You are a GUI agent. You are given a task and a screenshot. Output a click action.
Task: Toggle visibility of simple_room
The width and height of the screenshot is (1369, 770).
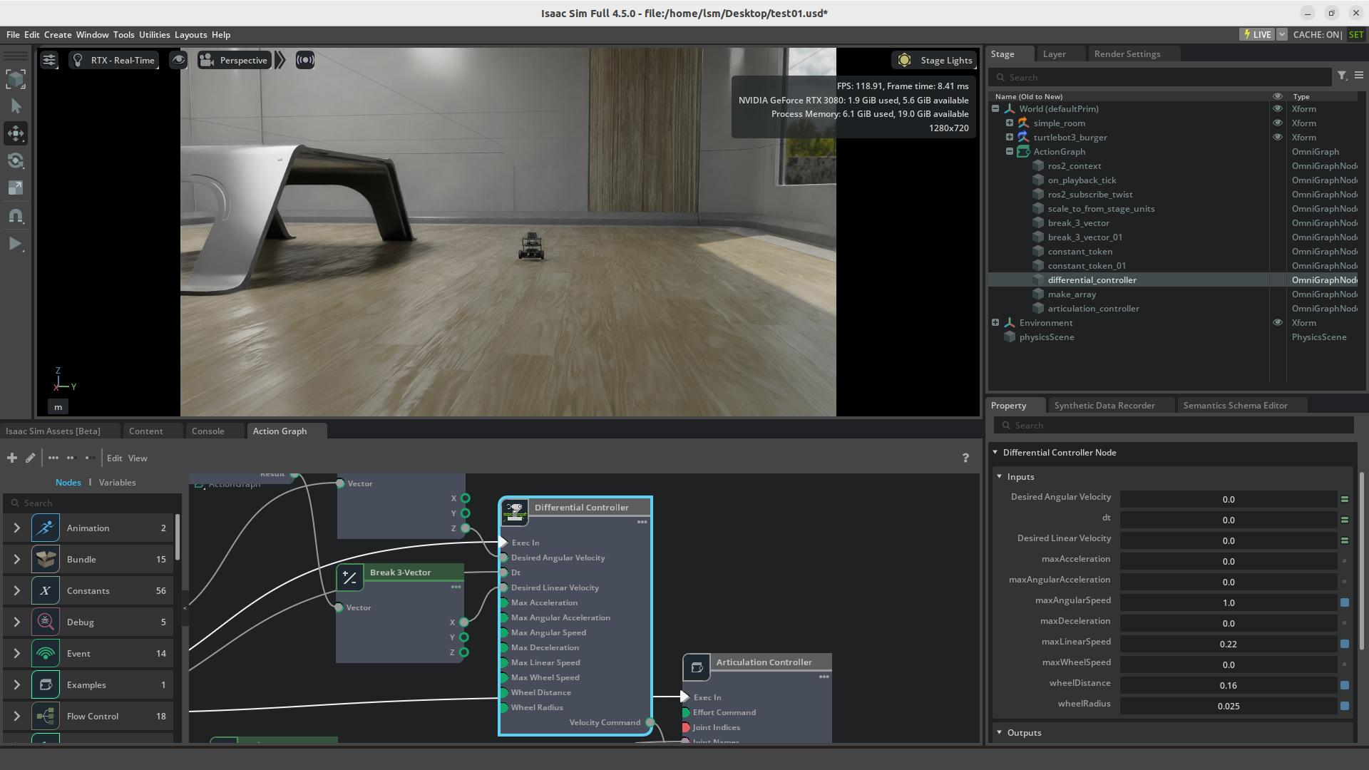pos(1278,123)
